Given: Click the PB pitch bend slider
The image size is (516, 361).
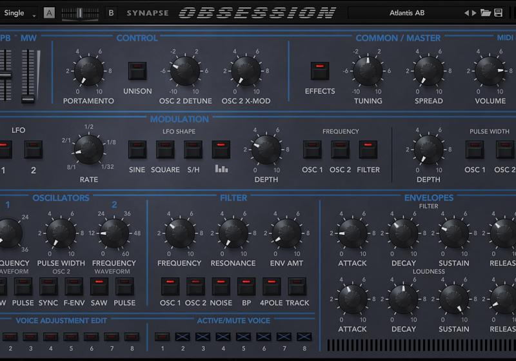Looking at the screenshot, I should pyautogui.click(x=6, y=75).
